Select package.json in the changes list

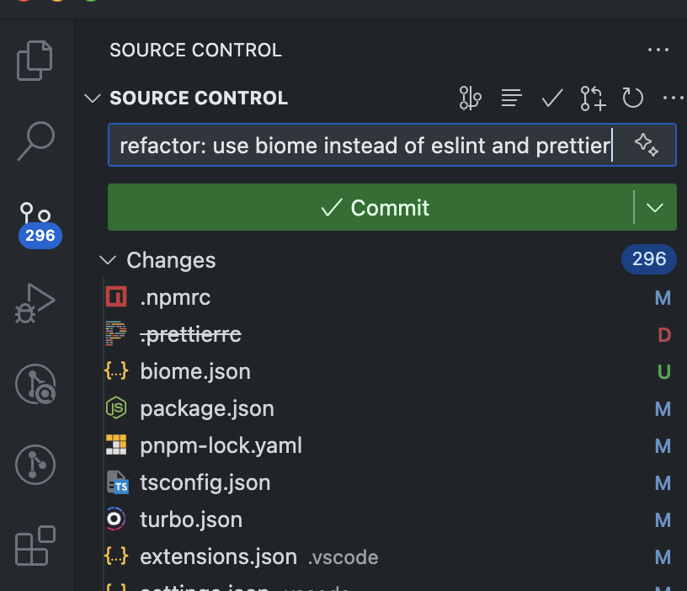click(x=207, y=408)
